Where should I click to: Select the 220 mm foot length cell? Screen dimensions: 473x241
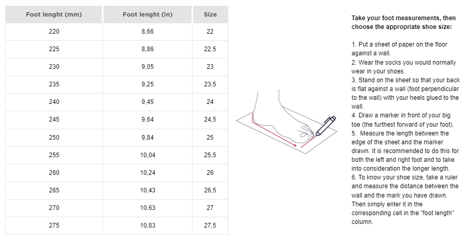[x=54, y=32]
